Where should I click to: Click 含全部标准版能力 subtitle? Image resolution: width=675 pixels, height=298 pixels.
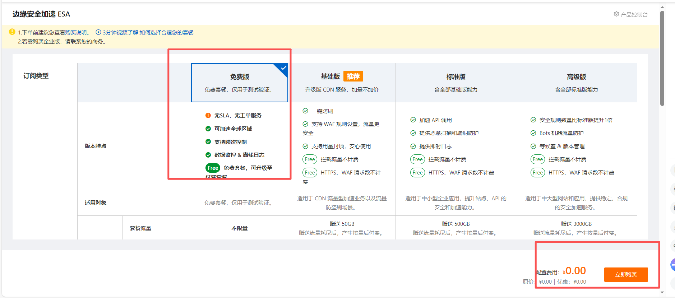(576, 90)
